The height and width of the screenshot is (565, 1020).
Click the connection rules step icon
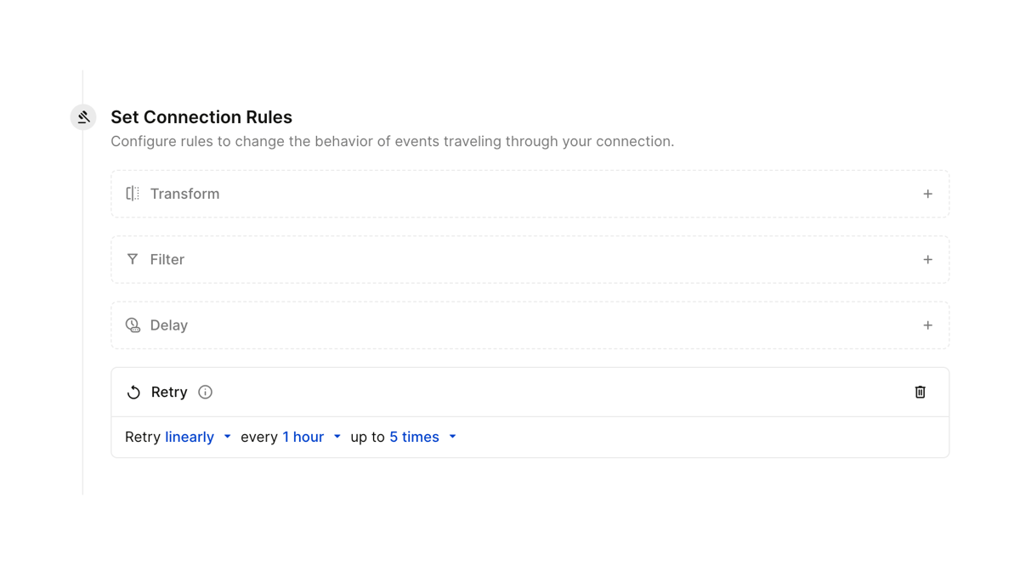tap(82, 117)
